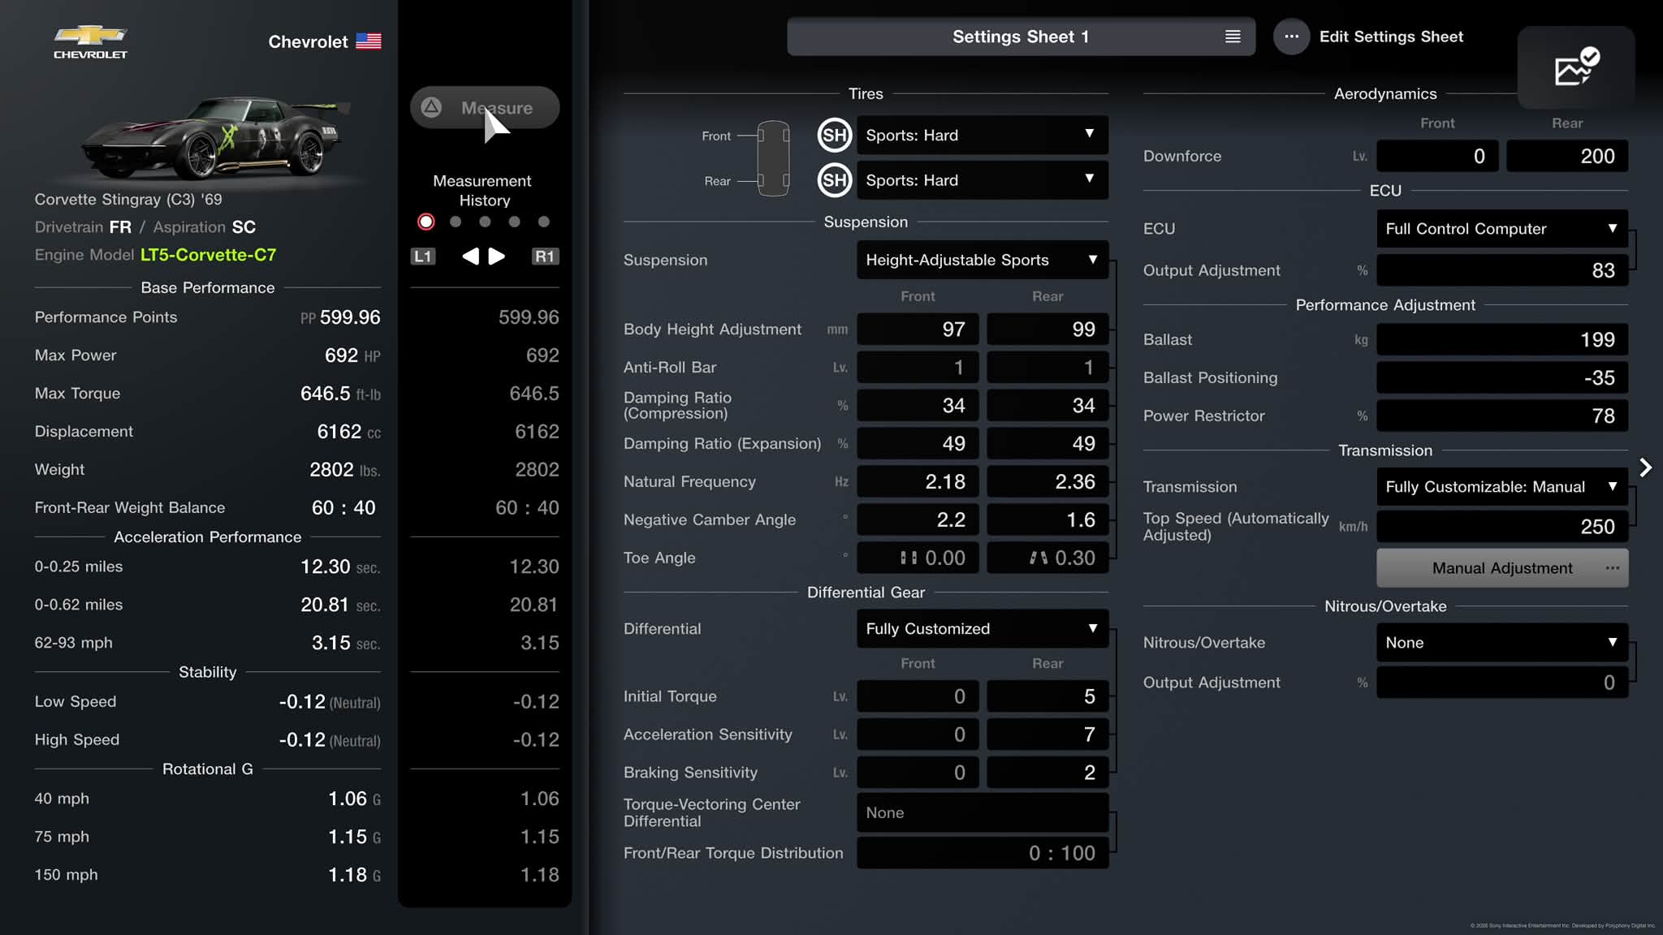Open the front tires Sports: Hard dropdown
Screen dimensions: 1663x935
tap(983, 136)
